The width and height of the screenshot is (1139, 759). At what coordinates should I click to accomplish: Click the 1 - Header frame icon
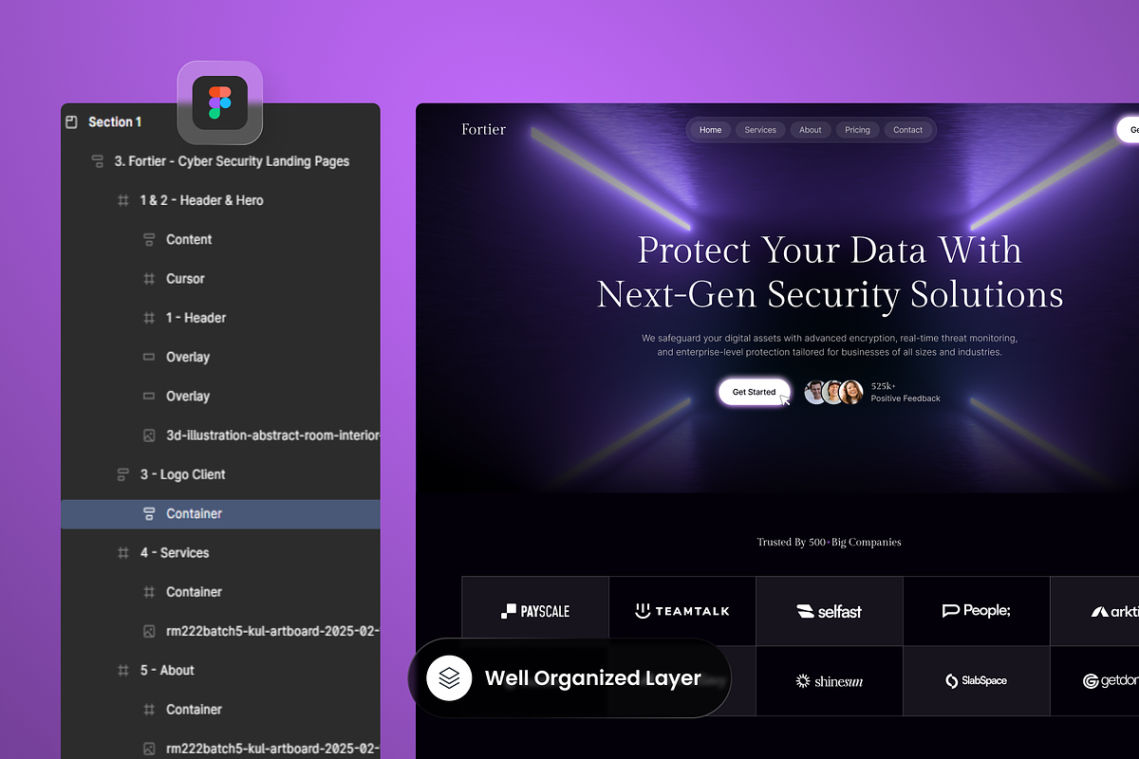149,318
